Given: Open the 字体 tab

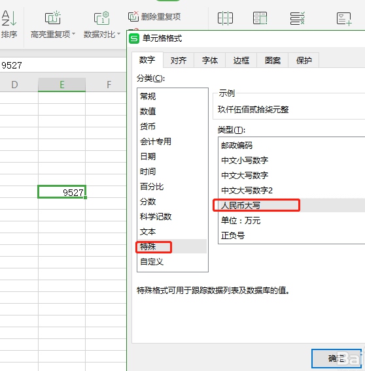Looking at the screenshot, I should point(210,60).
